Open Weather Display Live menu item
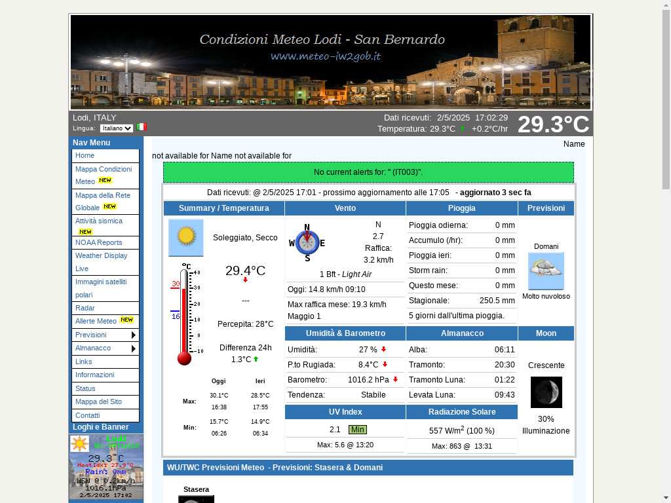The image size is (671, 503). coord(105,262)
